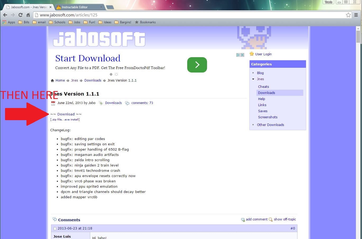Viewport: 362px width, 239px height.
Task: Open a new tab button
Action: click(x=110, y=7)
